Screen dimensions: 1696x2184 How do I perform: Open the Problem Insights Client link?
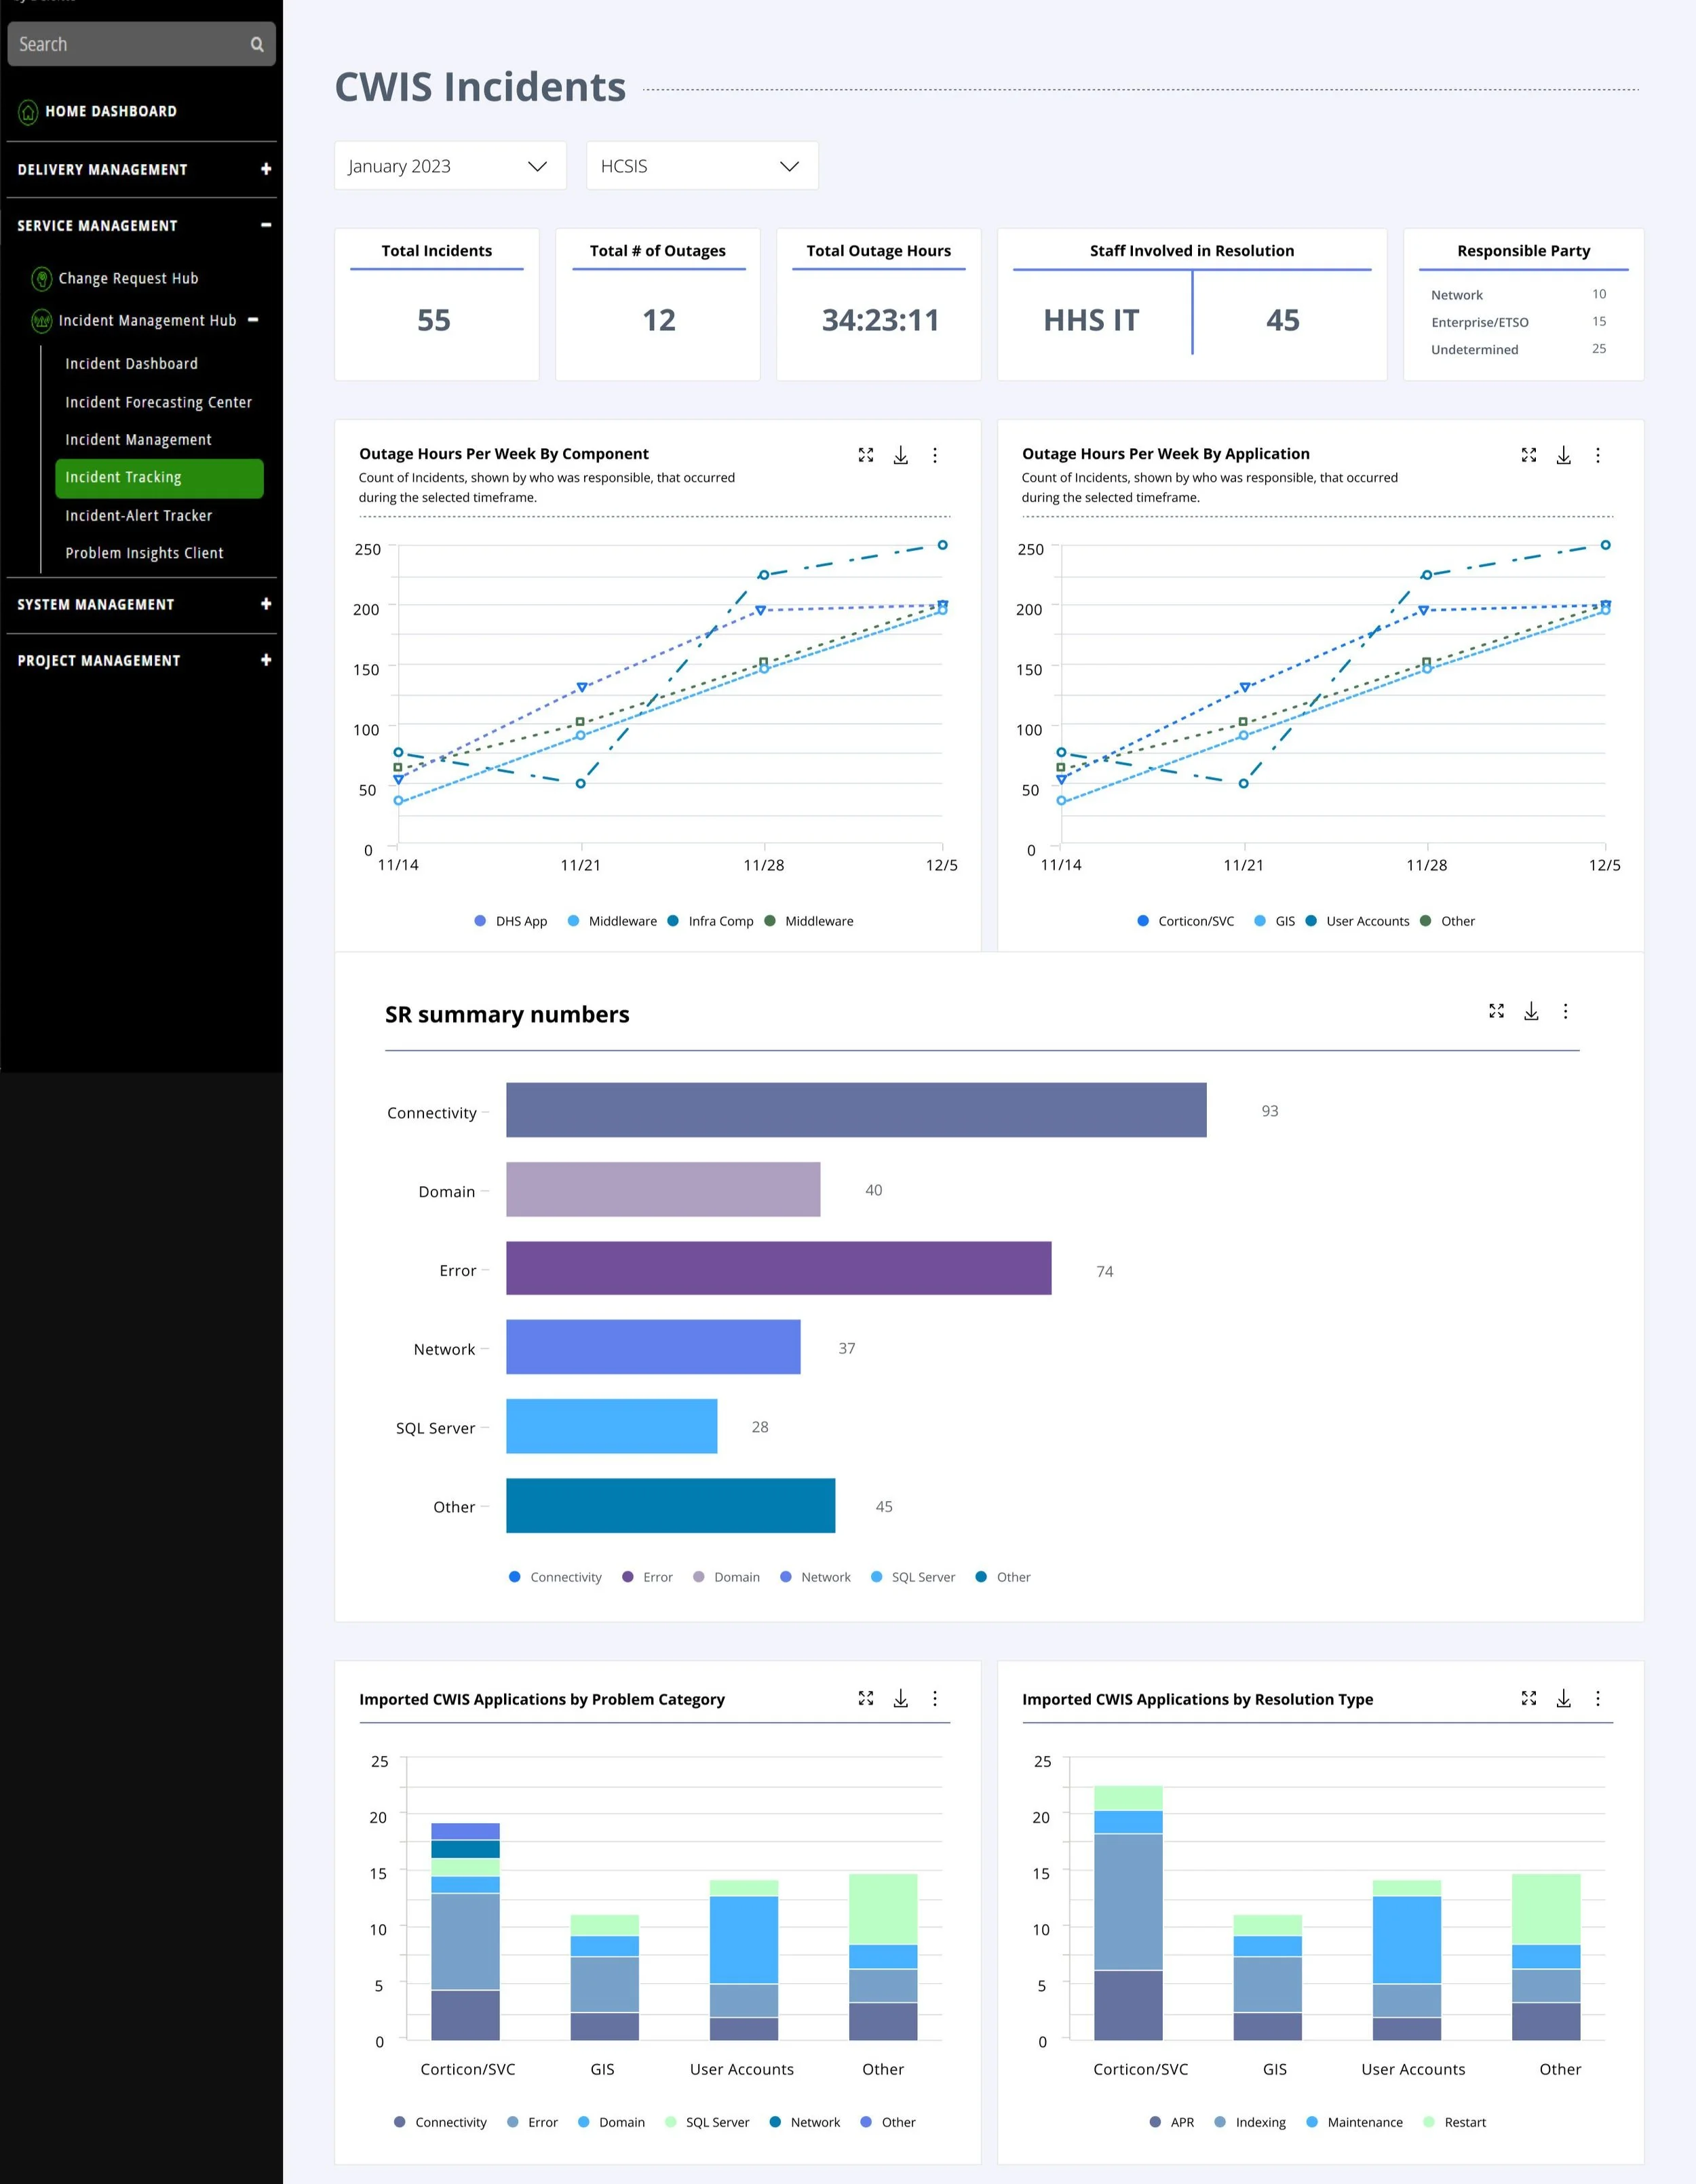click(x=144, y=553)
